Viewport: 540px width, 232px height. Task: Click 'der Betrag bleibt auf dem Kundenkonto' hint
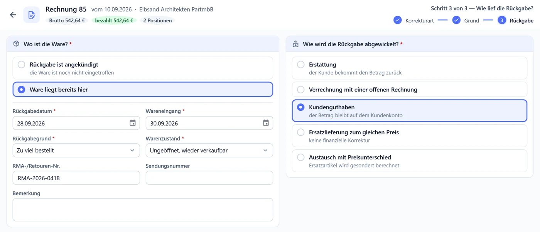[x=356, y=115]
